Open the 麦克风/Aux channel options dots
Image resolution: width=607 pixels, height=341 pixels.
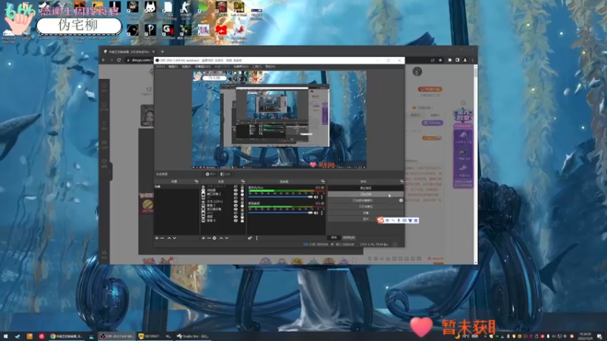click(x=322, y=197)
